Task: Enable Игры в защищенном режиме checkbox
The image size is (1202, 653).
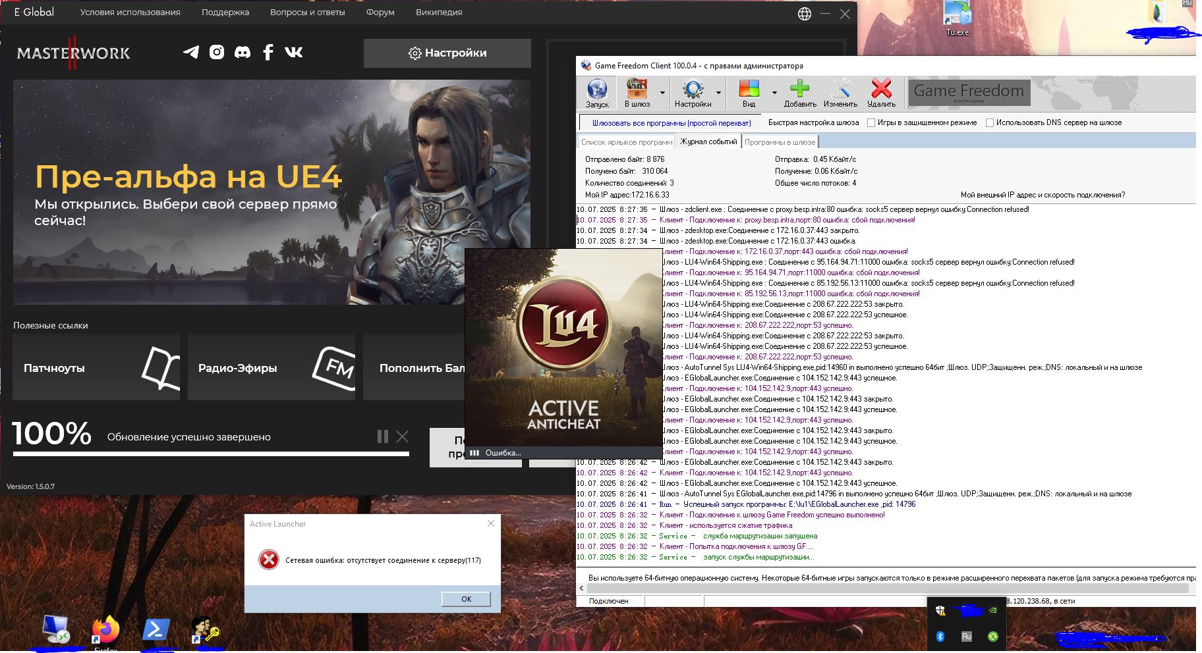Action: coord(871,123)
